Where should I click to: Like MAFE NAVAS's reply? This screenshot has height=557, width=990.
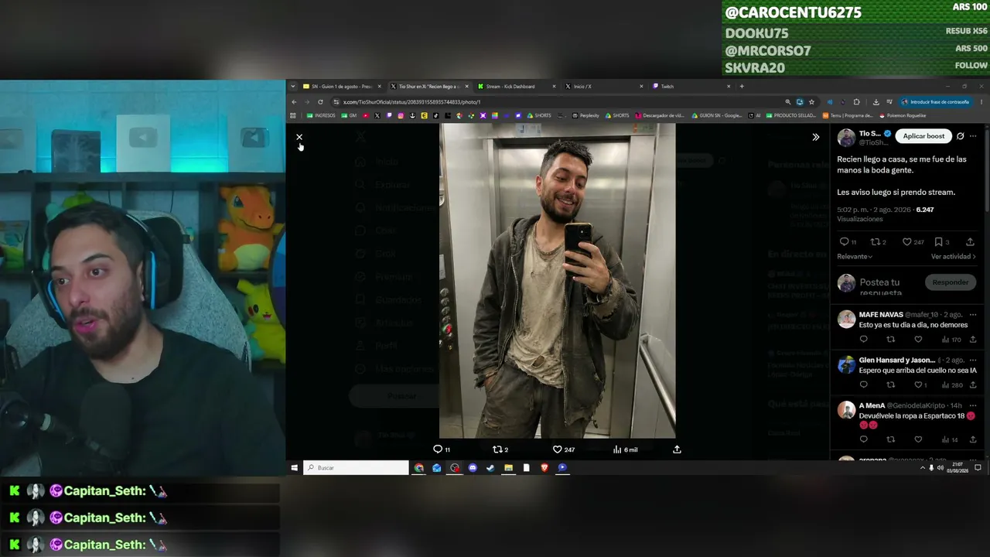click(918, 340)
